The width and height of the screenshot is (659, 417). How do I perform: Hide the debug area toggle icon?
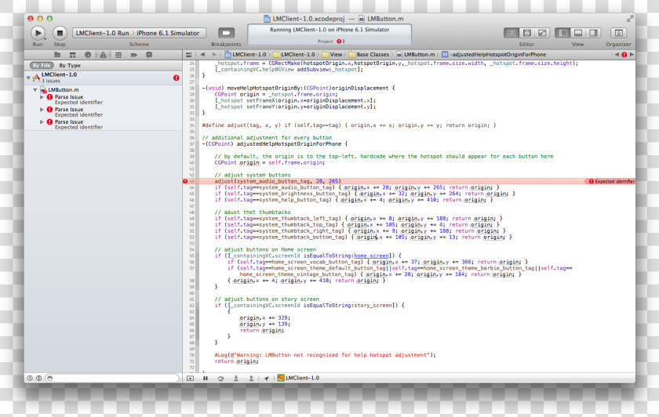pos(190,378)
